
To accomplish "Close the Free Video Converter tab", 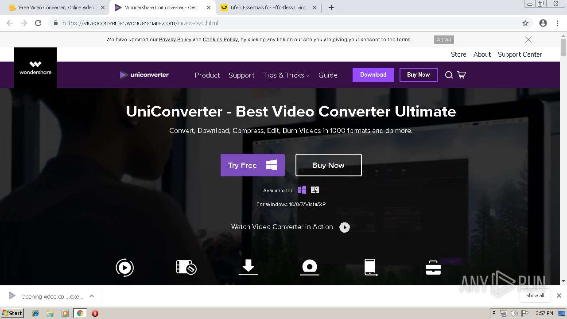I will [103, 8].
